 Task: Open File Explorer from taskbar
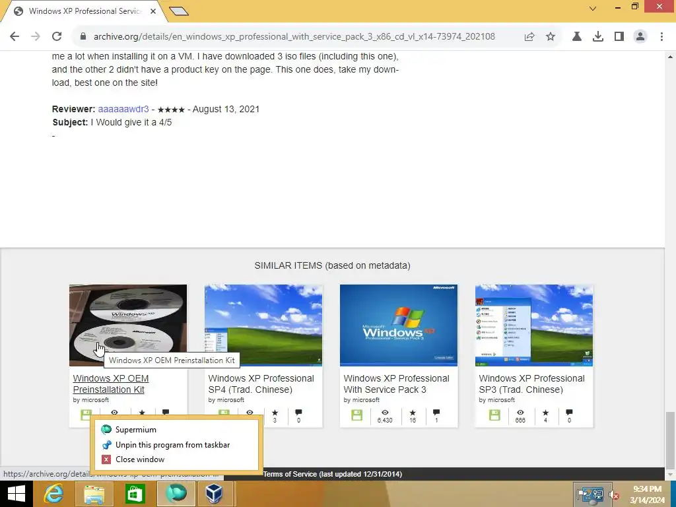(94, 494)
